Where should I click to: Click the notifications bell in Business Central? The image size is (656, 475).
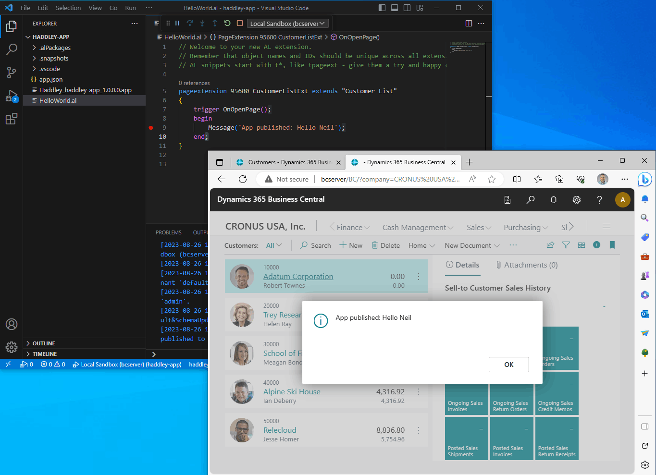[553, 200]
